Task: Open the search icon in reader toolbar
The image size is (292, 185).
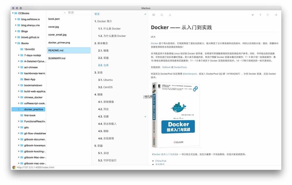Action: (x=162, y=15)
